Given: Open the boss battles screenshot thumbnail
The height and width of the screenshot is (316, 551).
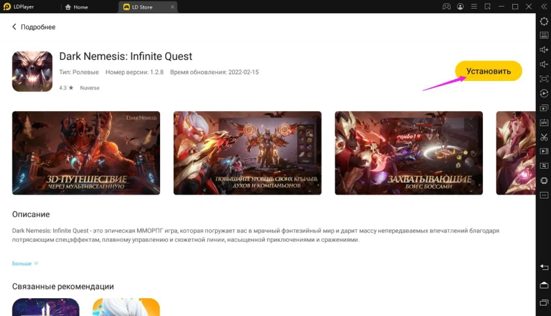Looking at the screenshot, I should [x=409, y=153].
